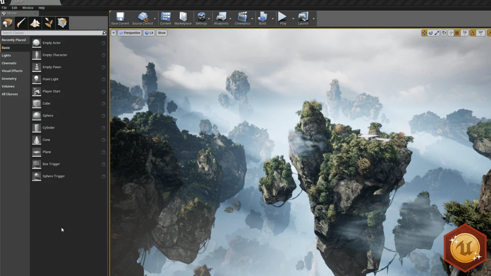Switch to Foliage mode

coord(49,23)
